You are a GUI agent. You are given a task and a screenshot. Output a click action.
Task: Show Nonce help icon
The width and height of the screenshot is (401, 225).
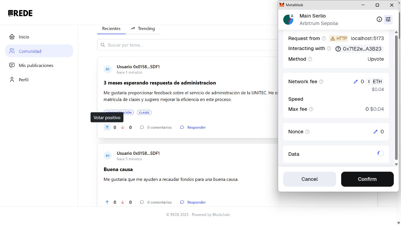[x=307, y=132]
